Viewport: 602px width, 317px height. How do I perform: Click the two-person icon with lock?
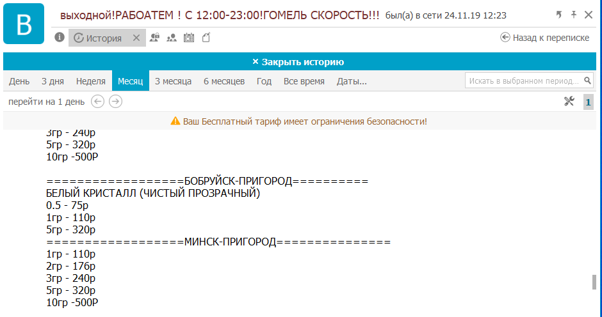154,38
